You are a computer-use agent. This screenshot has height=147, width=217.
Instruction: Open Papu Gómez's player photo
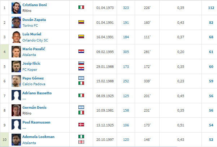pos(16,81)
